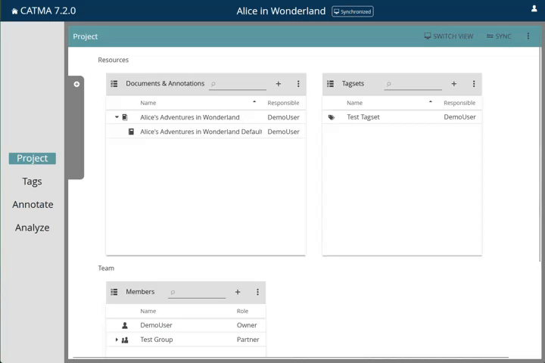Click the SWITCH VIEW button
Viewport: 545px width, 363px height.
click(449, 36)
